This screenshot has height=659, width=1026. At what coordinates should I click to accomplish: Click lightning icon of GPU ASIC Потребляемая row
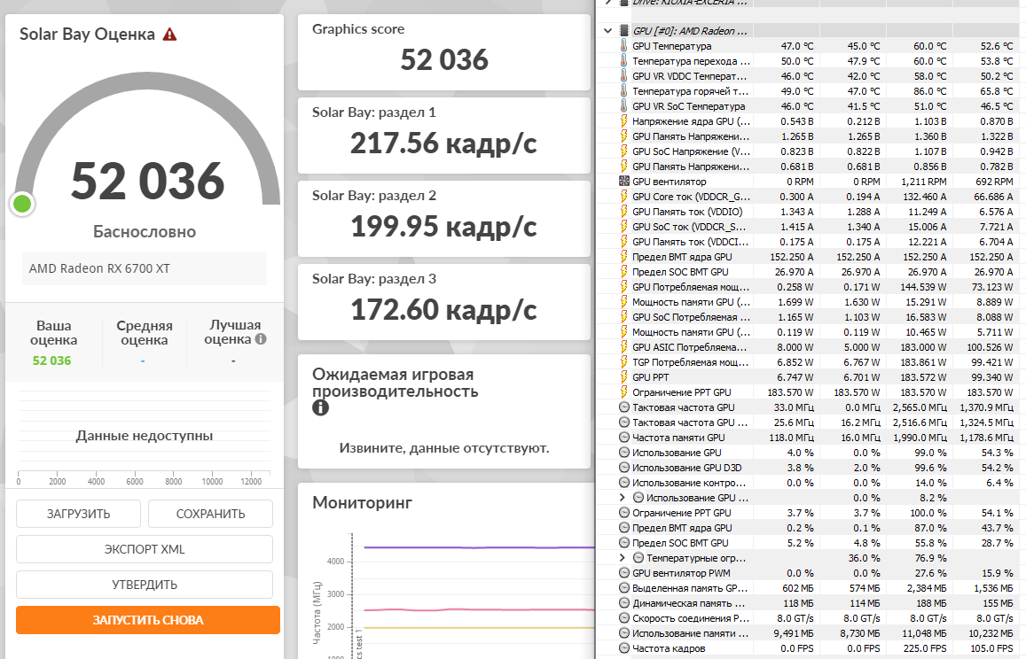tap(623, 347)
